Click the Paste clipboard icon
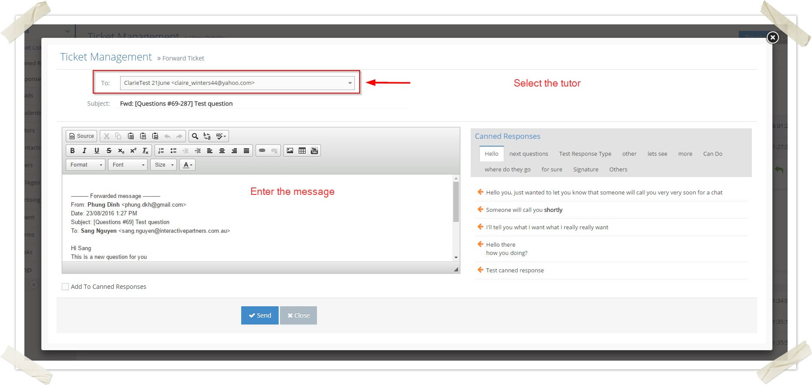 tap(131, 136)
